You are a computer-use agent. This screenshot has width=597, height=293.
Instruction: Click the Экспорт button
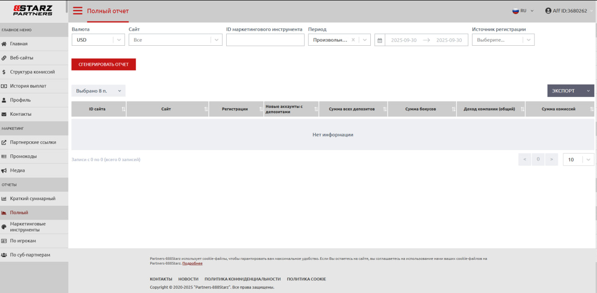pos(564,91)
